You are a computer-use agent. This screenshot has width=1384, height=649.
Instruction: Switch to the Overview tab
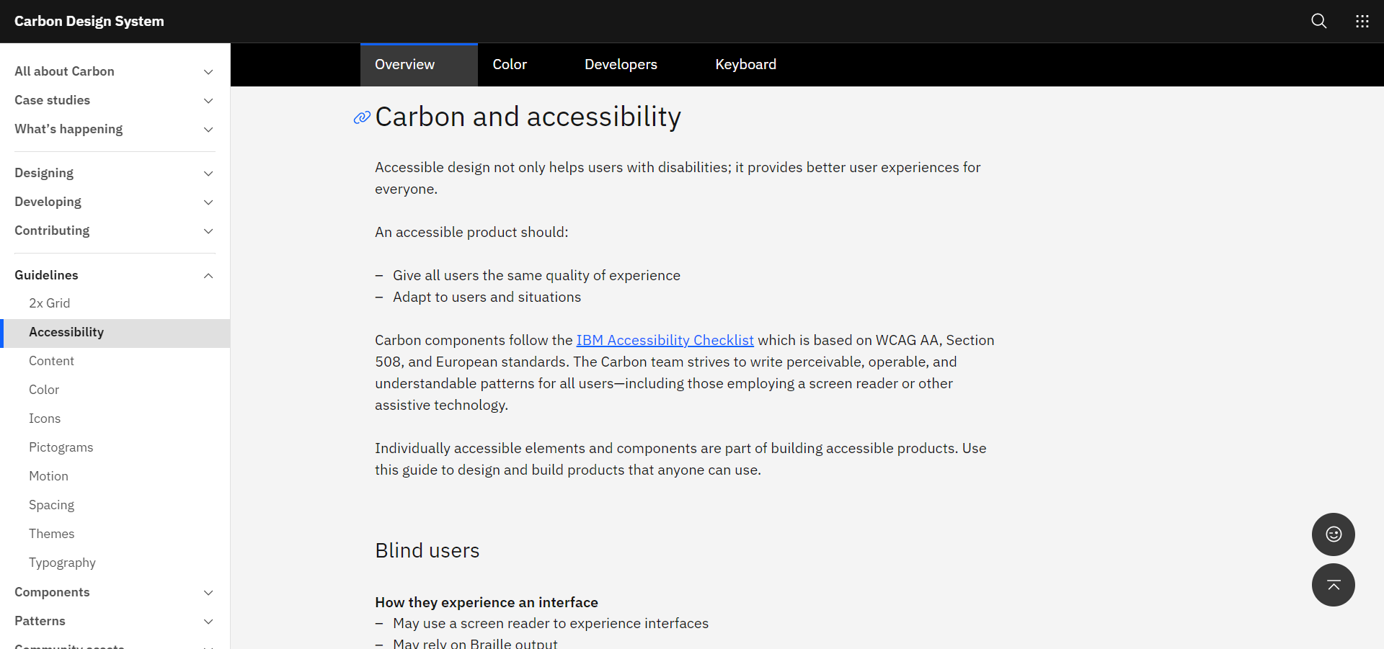[x=419, y=65]
